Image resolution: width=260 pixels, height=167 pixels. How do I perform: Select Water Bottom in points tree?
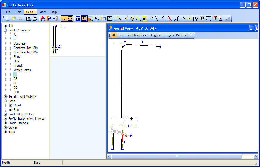(23, 70)
